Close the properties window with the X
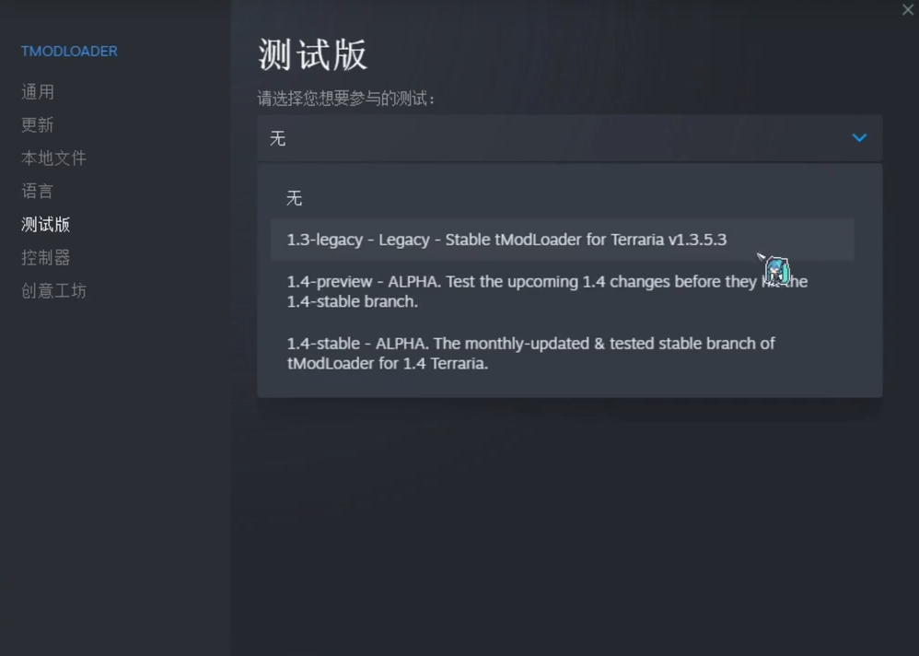The image size is (919, 656). pos(907,10)
